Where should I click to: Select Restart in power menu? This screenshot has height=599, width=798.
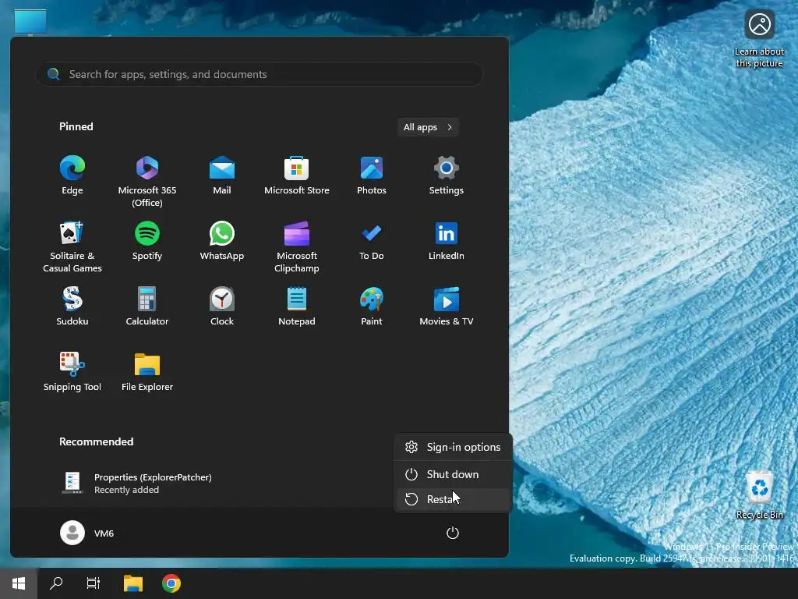point(453,499)
